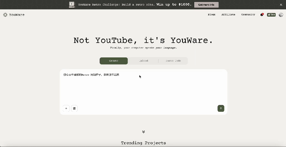Click the Trending Projects heading
286x147 pixels.
point(143,143)
